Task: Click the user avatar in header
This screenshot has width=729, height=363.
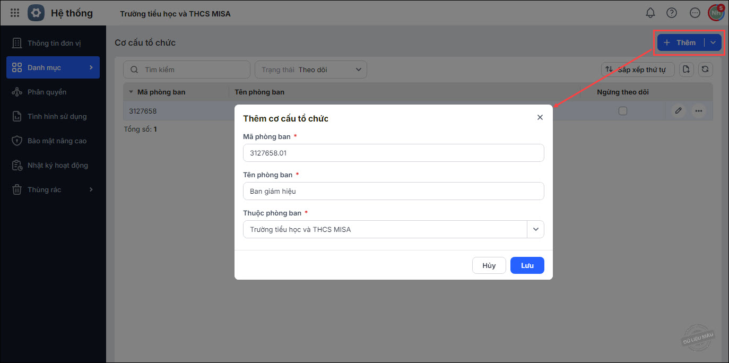Action: tap(716, 13)
